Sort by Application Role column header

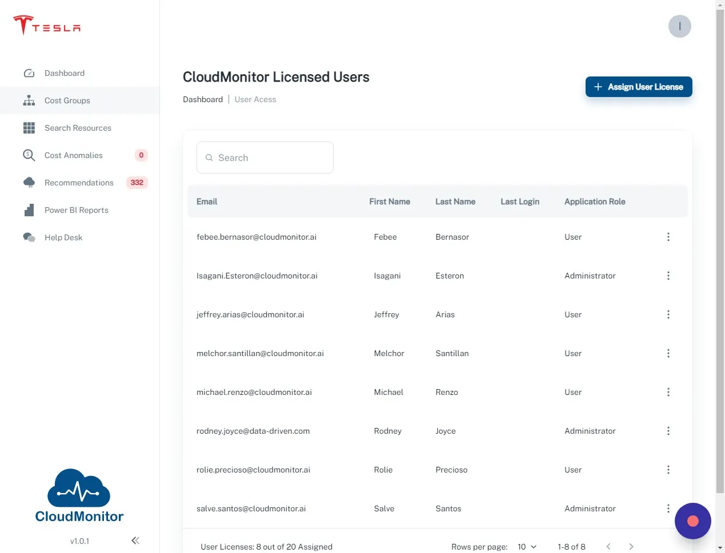(x=595, y=201)
